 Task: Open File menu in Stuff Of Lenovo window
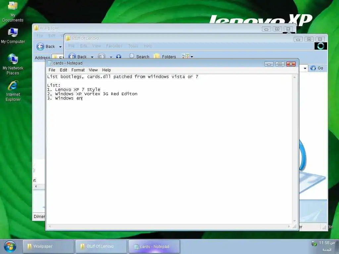point(71,46)
